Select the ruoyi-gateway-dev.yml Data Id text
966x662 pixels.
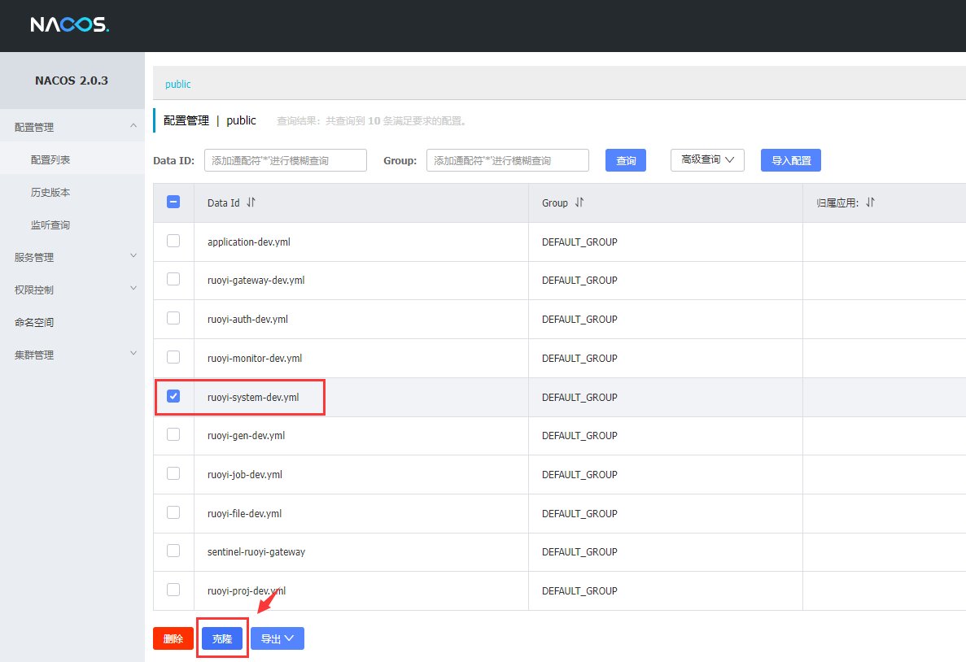(x=256, y=281)
